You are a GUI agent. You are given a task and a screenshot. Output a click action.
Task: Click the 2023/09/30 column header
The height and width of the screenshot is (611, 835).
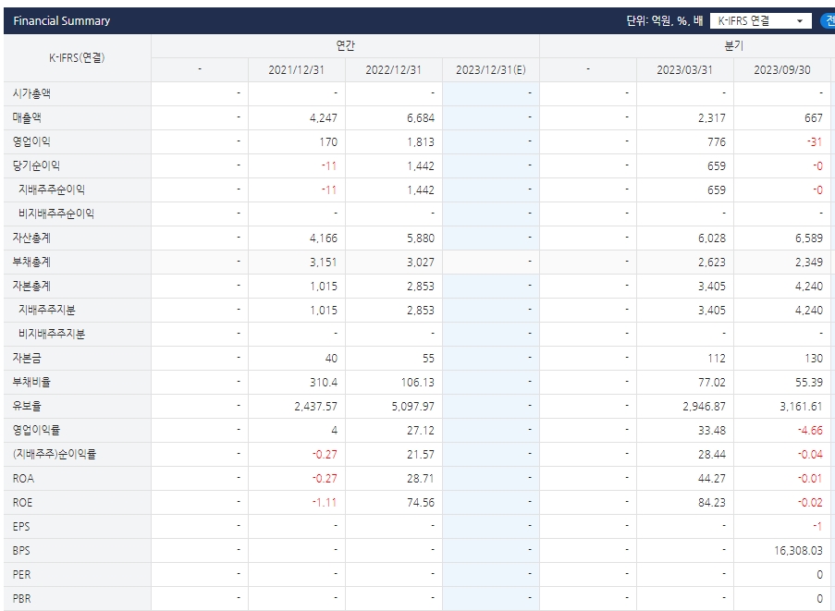(781, 69)
